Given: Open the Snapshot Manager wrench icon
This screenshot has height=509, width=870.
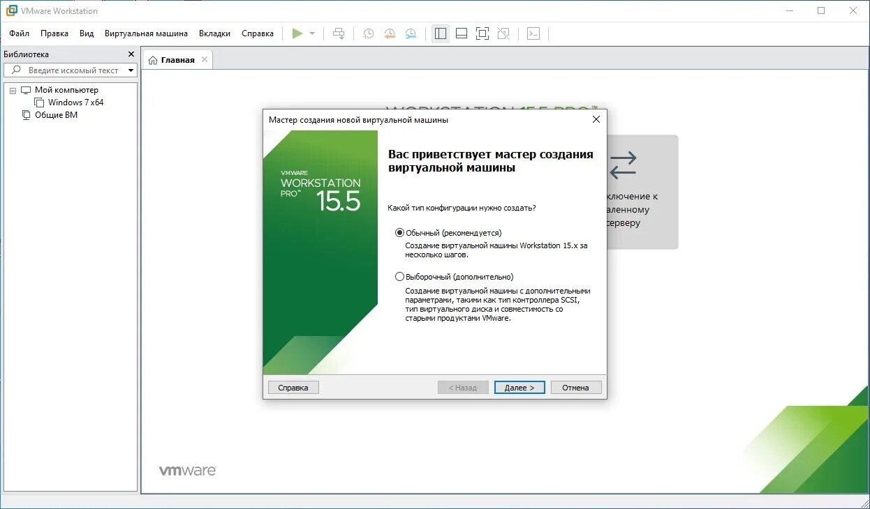Looking at the screenshot, I should click(x=411, y=33).
